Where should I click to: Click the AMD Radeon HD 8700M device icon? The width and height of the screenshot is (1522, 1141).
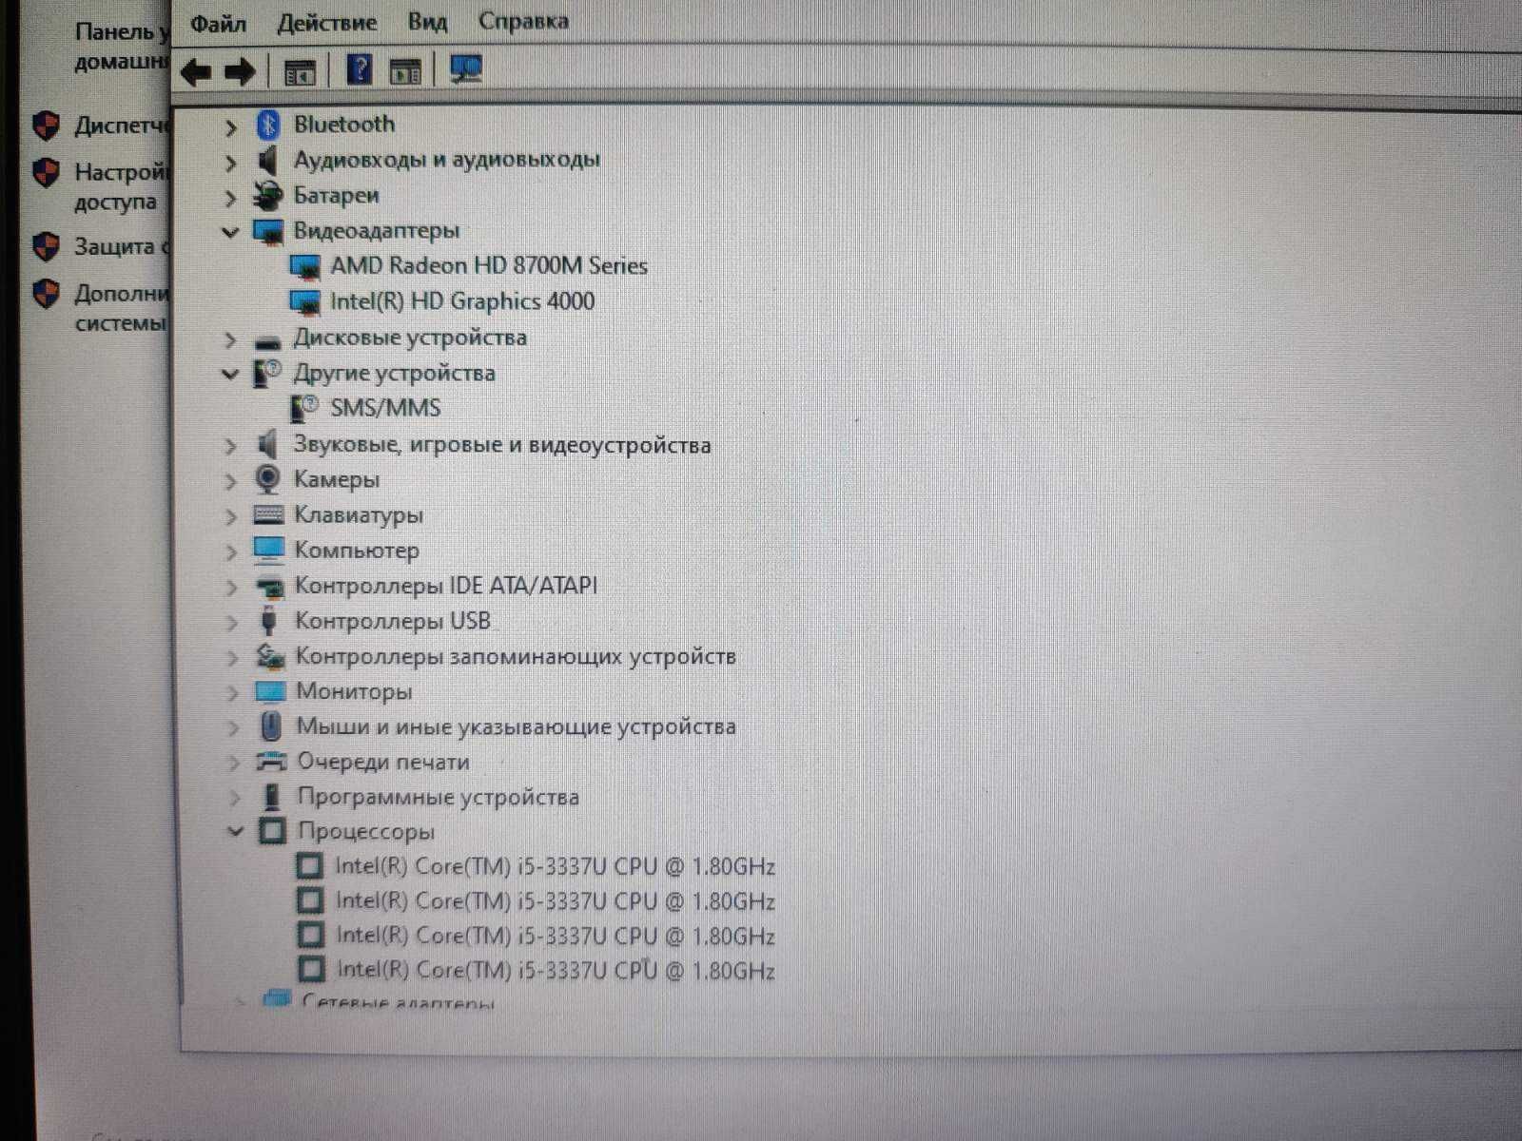coord(304,267)
